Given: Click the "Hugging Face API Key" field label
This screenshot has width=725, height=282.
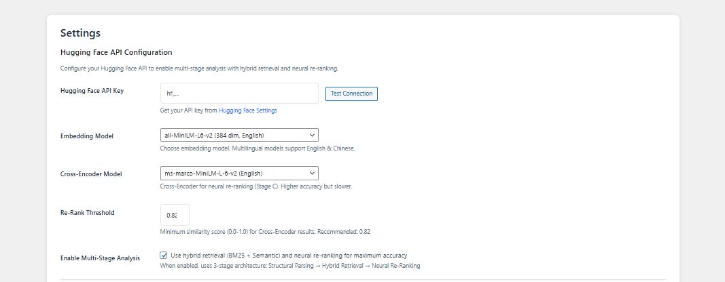Looking at the screenshot, I should [x=92, y=90].
